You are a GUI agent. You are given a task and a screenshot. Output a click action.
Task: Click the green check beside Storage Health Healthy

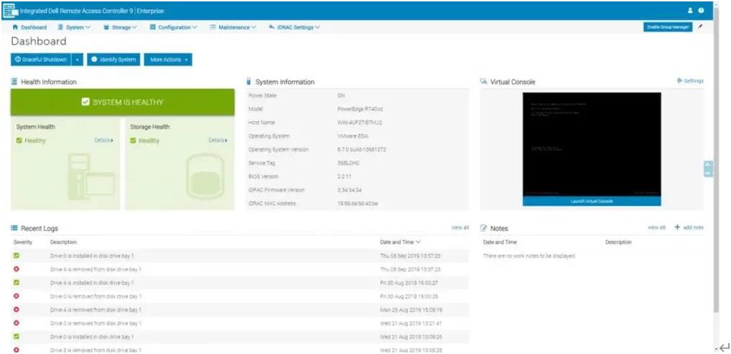tap(133, 141)
